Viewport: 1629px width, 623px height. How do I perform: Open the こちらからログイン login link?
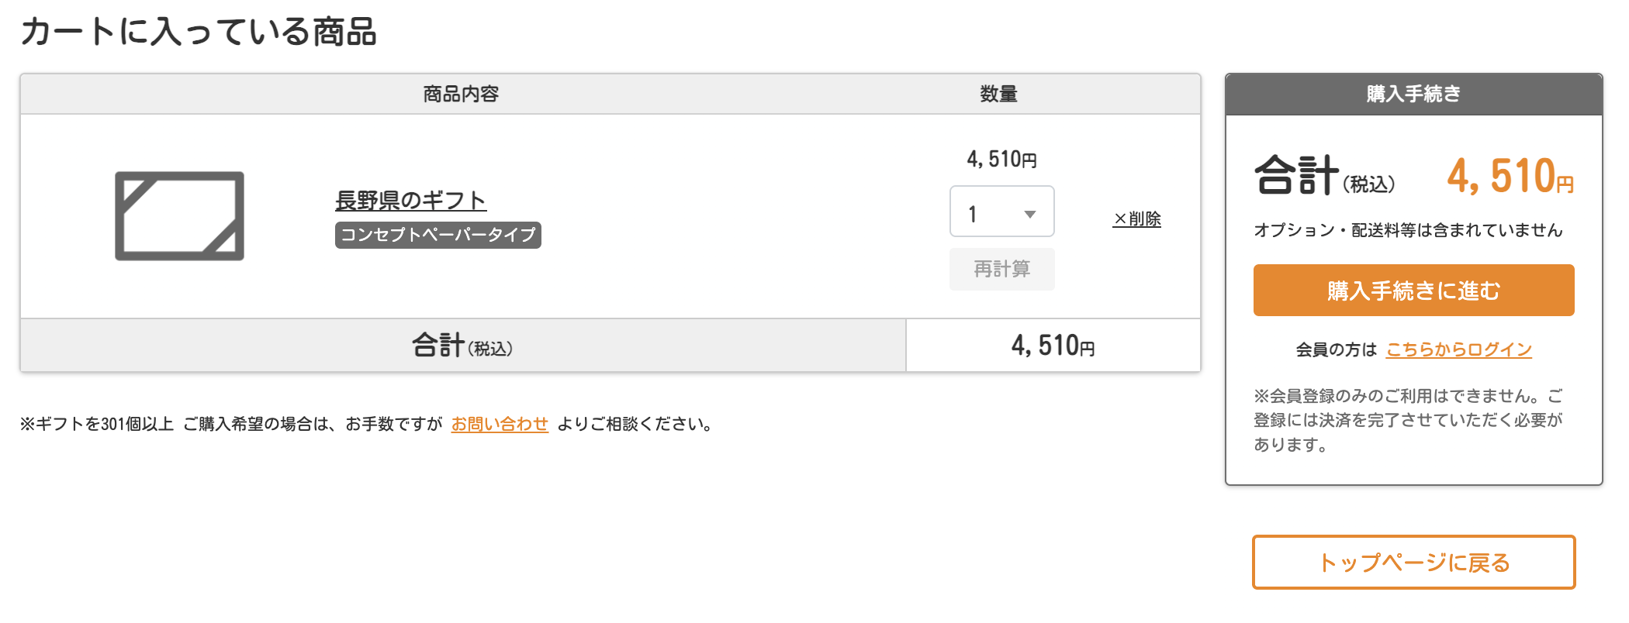coord(1458,349)
